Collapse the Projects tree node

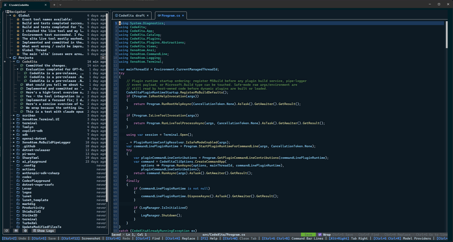(x=10, y=58)
